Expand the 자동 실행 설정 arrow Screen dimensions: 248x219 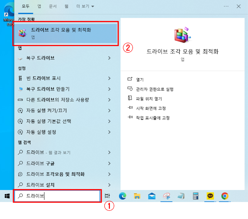click(x=109, y=132)
